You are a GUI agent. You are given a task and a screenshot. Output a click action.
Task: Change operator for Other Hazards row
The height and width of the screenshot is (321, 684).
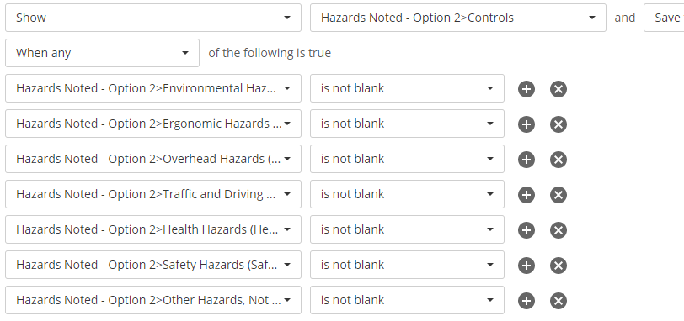click(407, 300)
